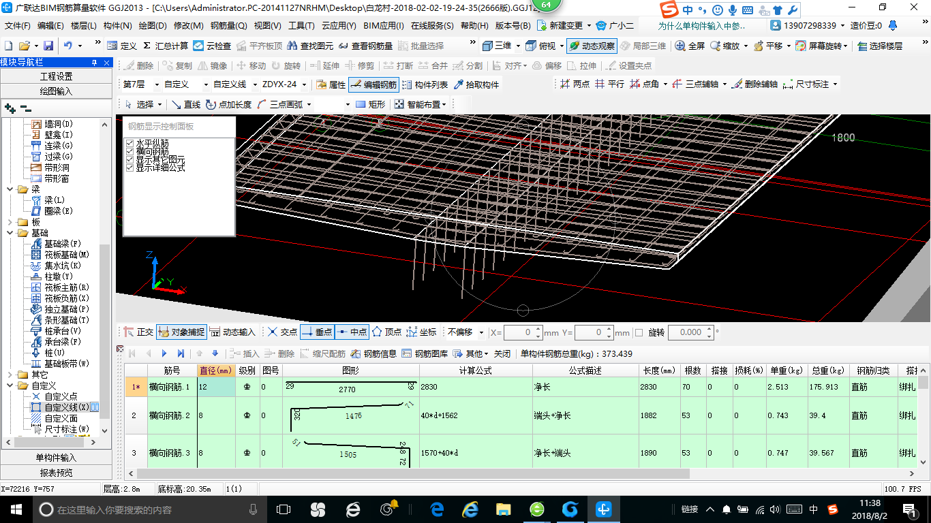Viewport: 931px width, 523px height.
Task: Open the 钢筋图库 rebar library
Action: tap(425, 353)
